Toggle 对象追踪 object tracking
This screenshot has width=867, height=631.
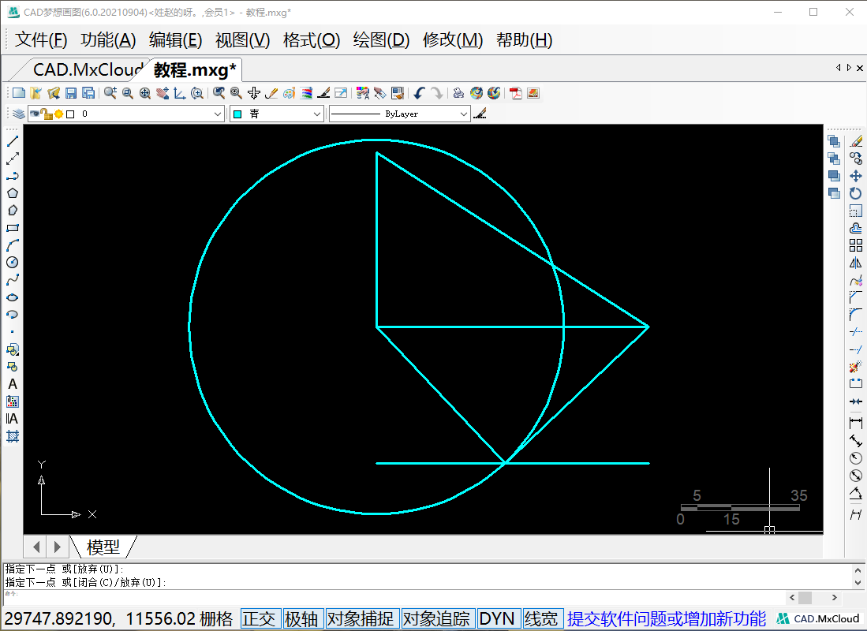tap(437, 619)
